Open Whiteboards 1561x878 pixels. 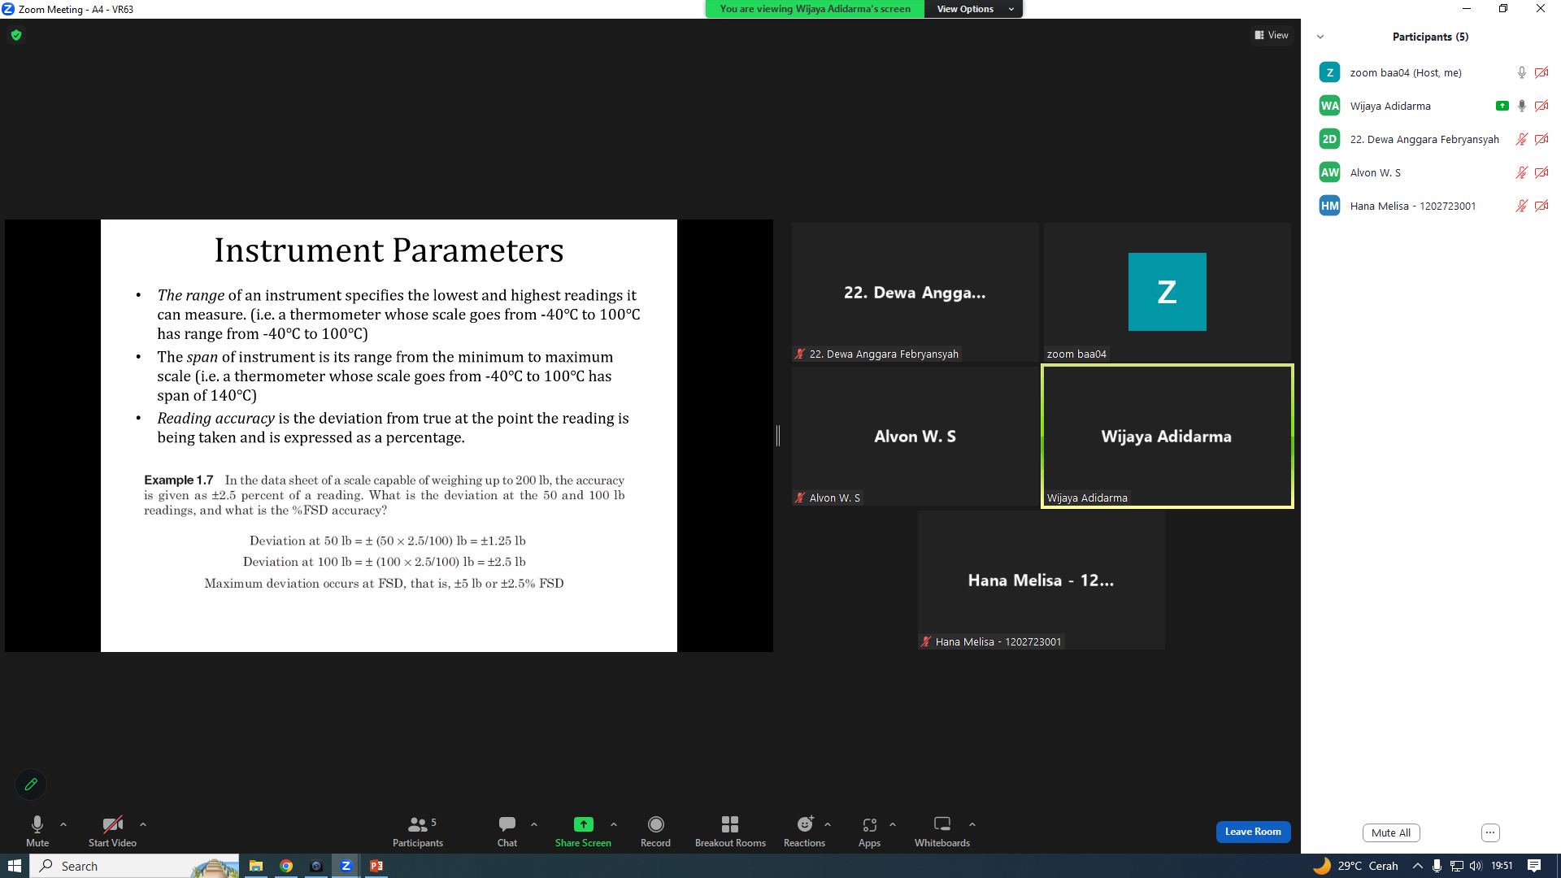942,831
